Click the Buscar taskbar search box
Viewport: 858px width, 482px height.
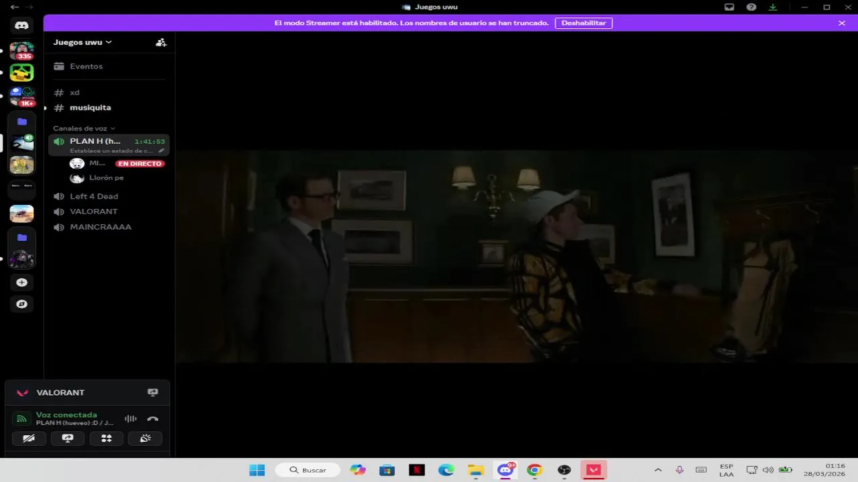pyautogui.click(x=308, y=470)
